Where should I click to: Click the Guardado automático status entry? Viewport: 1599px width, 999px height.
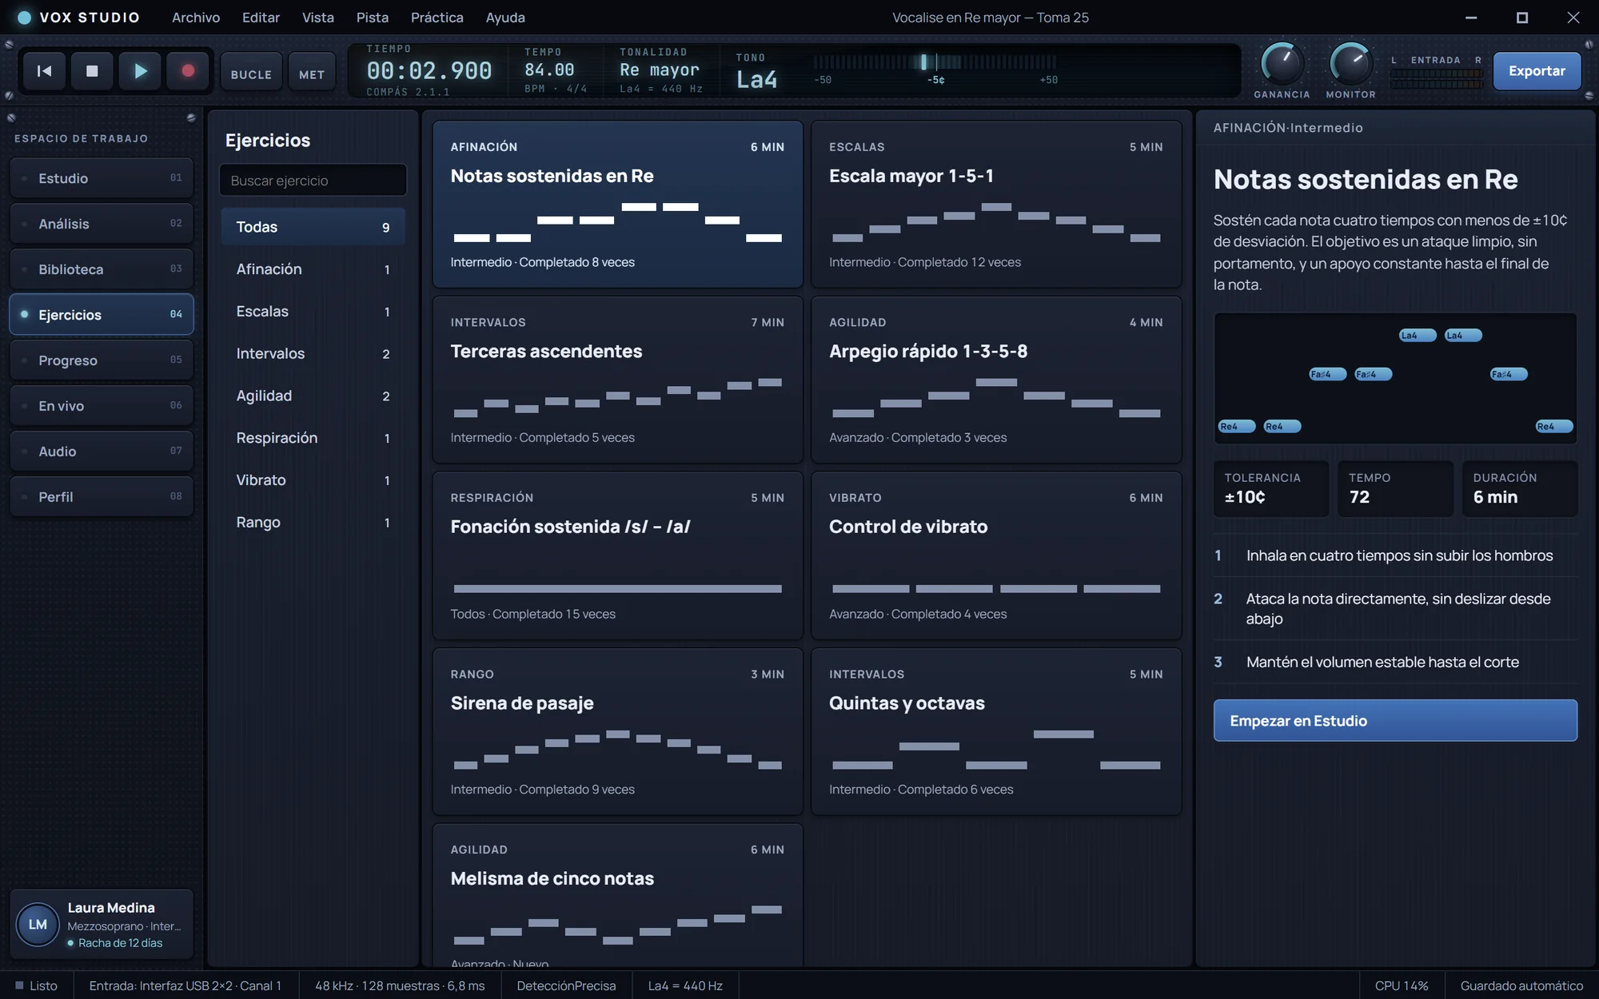[1521, 986]
